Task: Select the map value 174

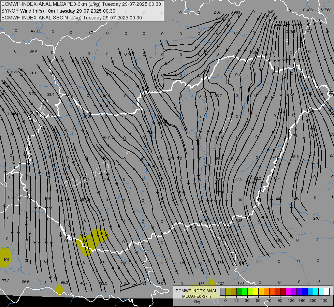Action: point(294,136)
